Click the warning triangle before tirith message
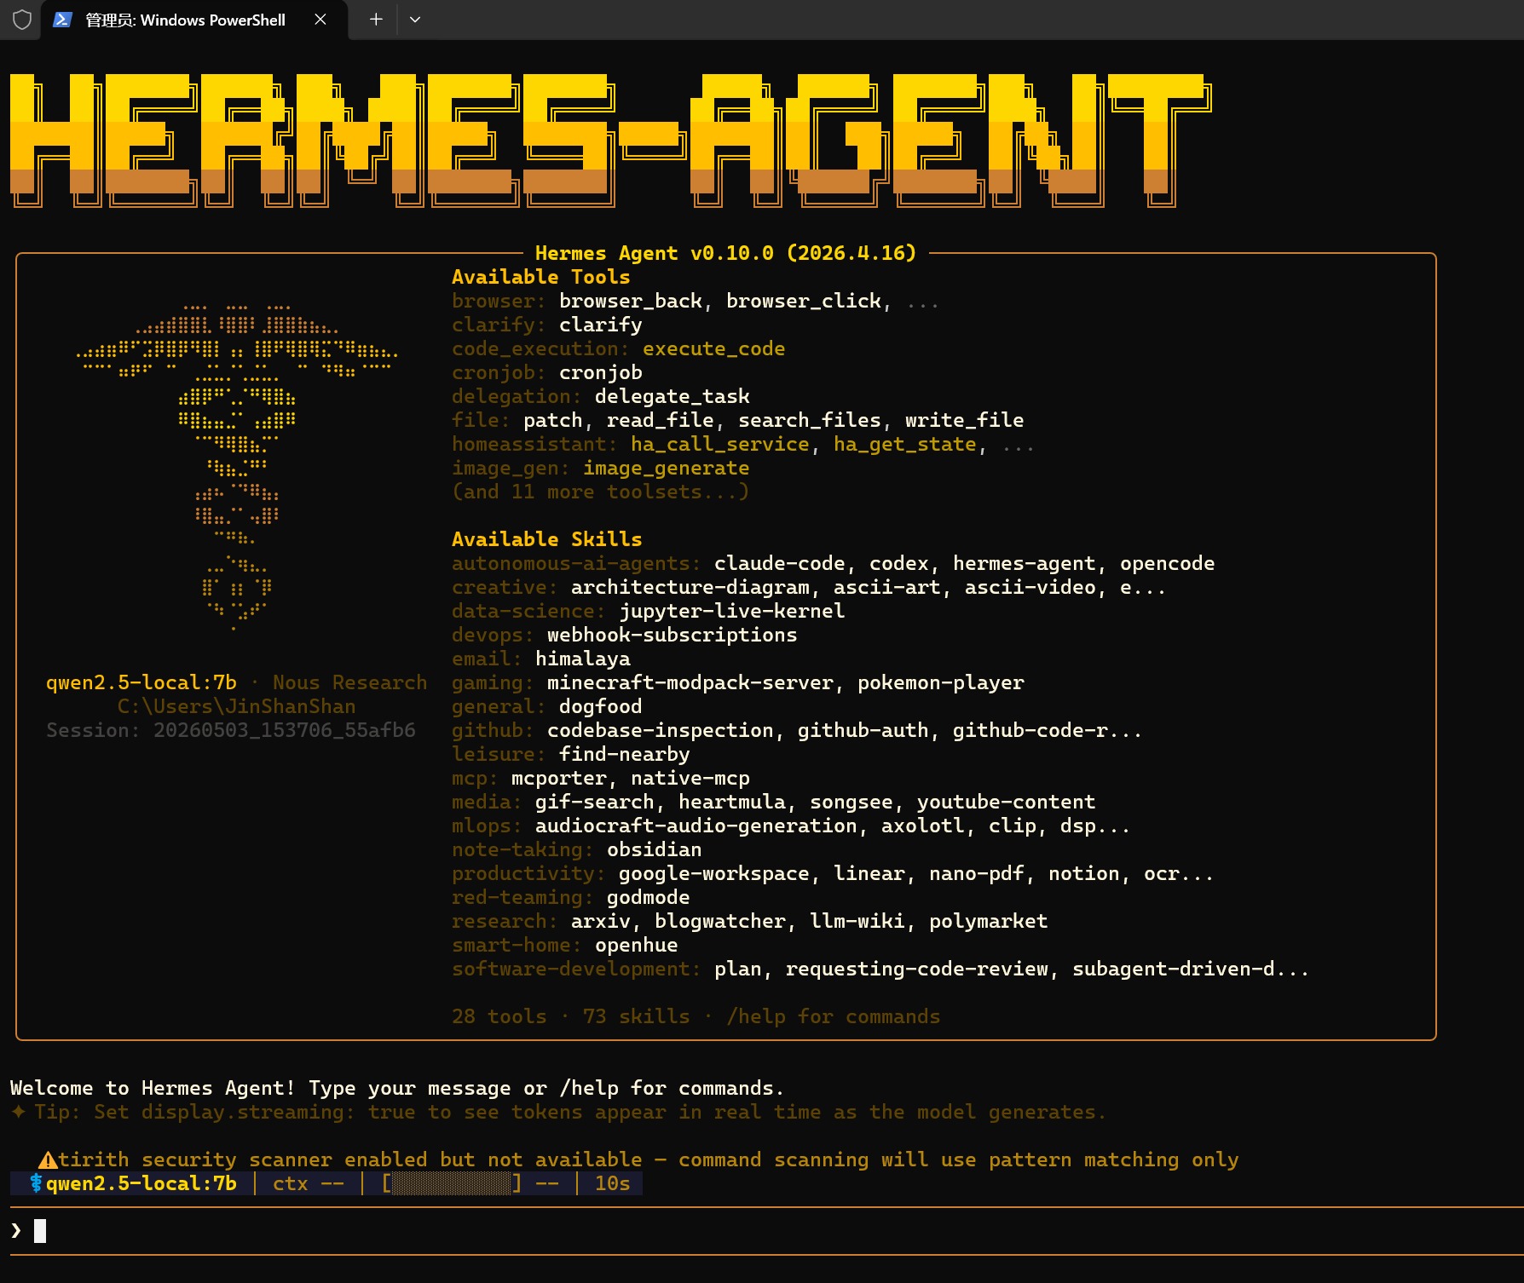The width and height of the screenshot is (1524, 1283). click(x=48, y=1159)
